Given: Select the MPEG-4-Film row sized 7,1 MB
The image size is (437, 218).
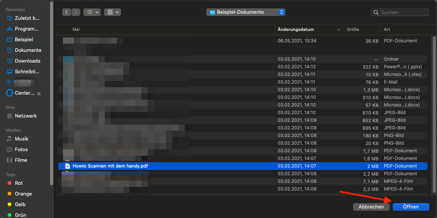Looking at the screenshot, I should [243, 181].
